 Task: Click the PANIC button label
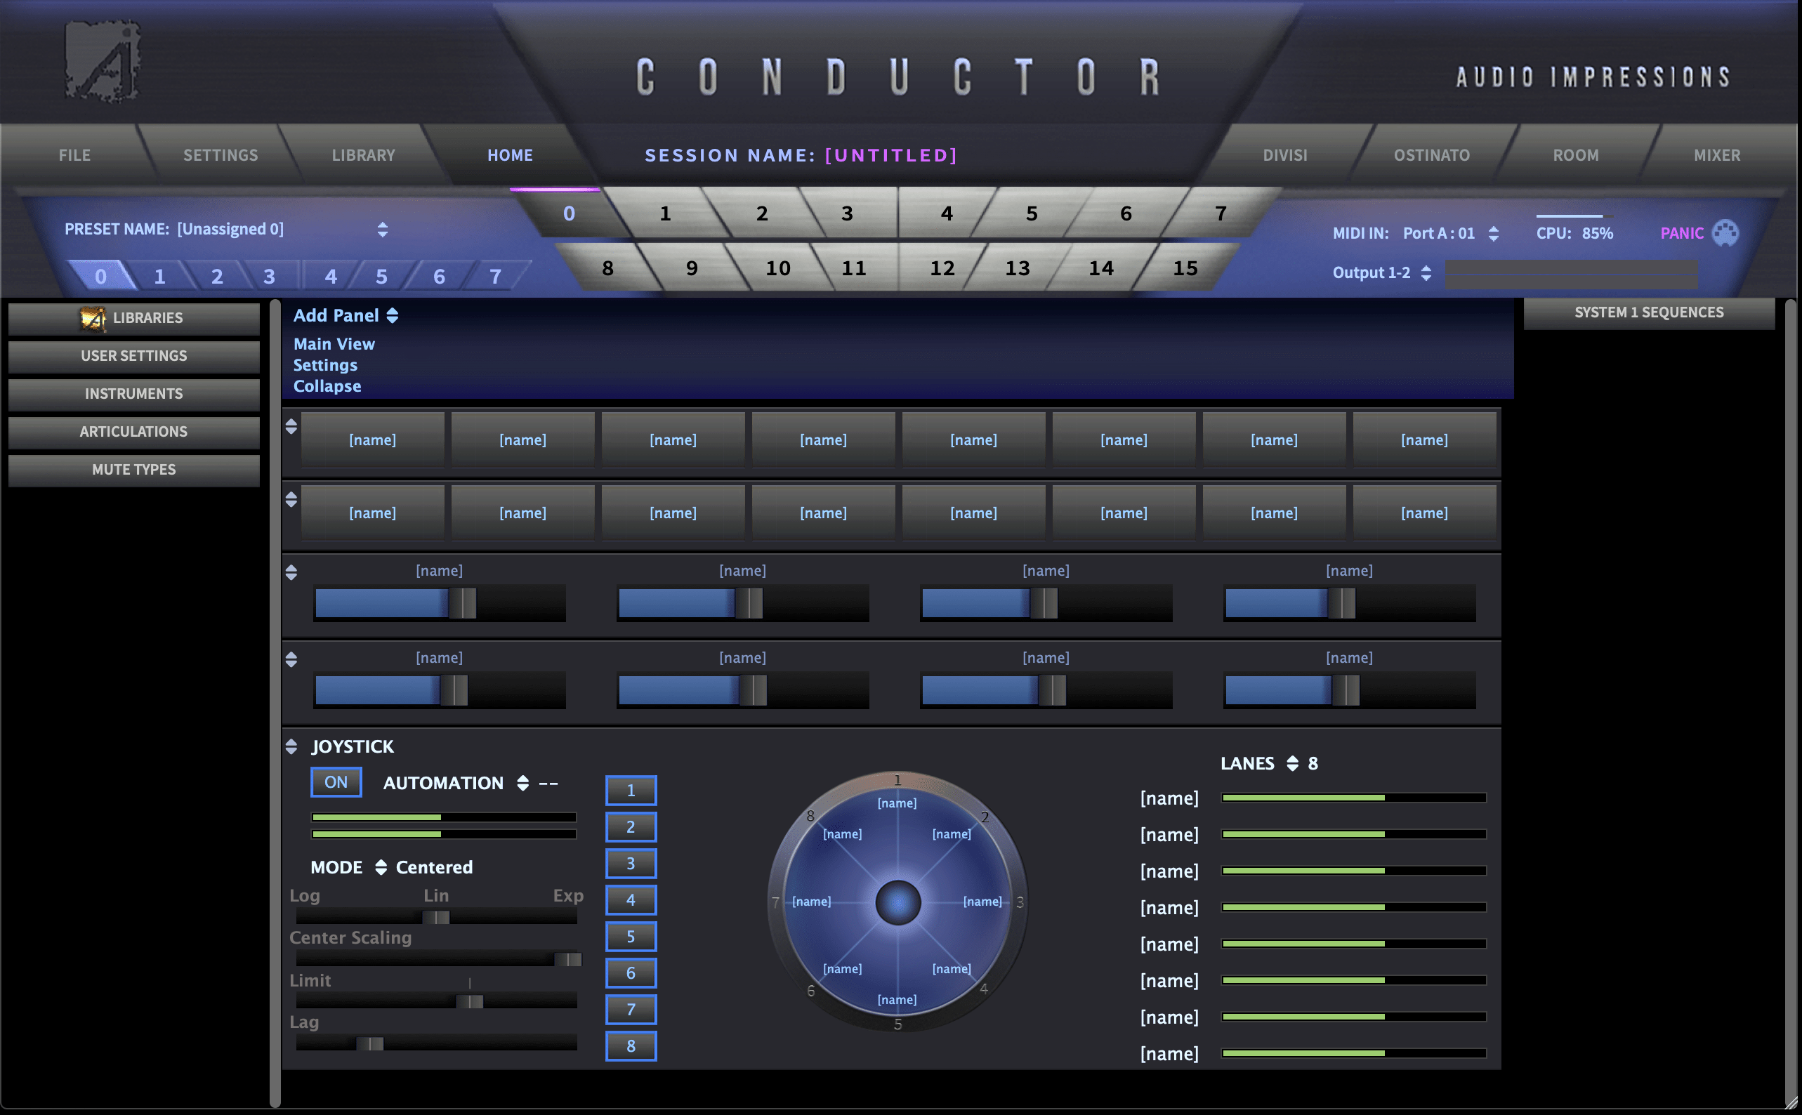tap(1682, 234)
